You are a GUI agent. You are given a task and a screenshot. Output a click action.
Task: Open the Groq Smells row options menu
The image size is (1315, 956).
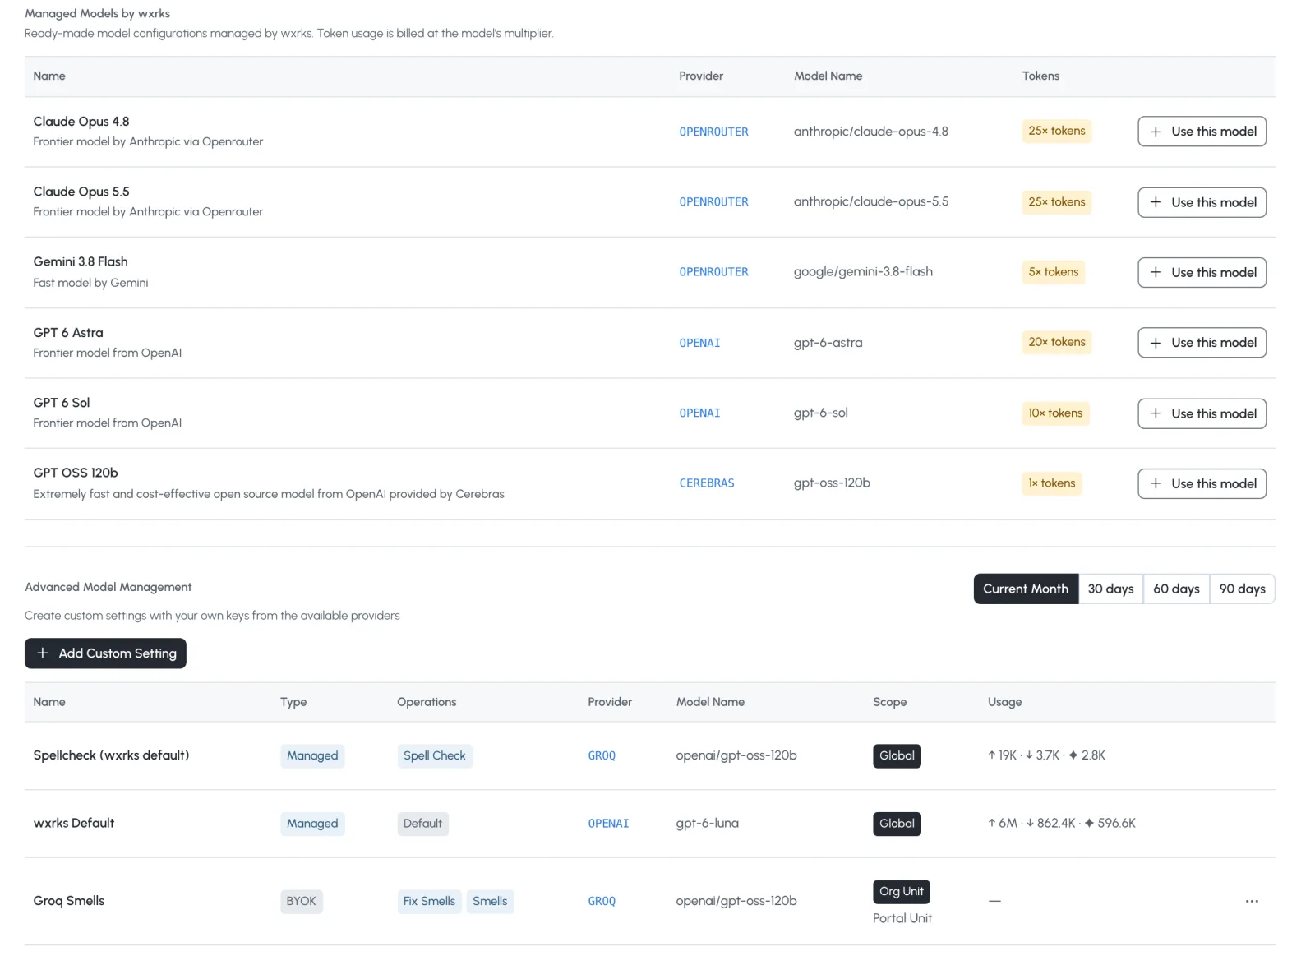tap(1252, 902)
